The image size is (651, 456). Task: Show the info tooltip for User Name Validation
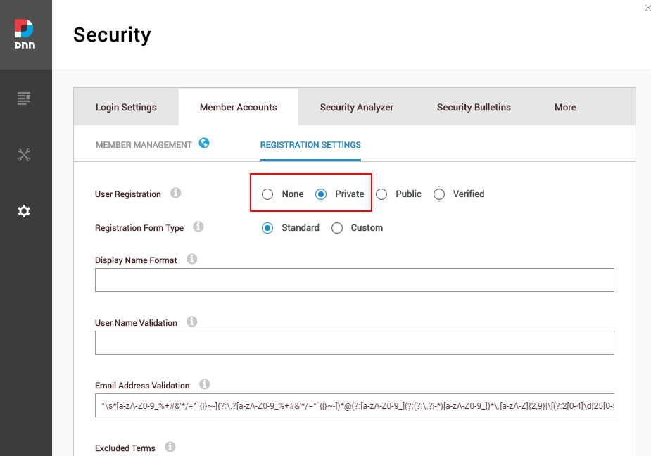192,322
